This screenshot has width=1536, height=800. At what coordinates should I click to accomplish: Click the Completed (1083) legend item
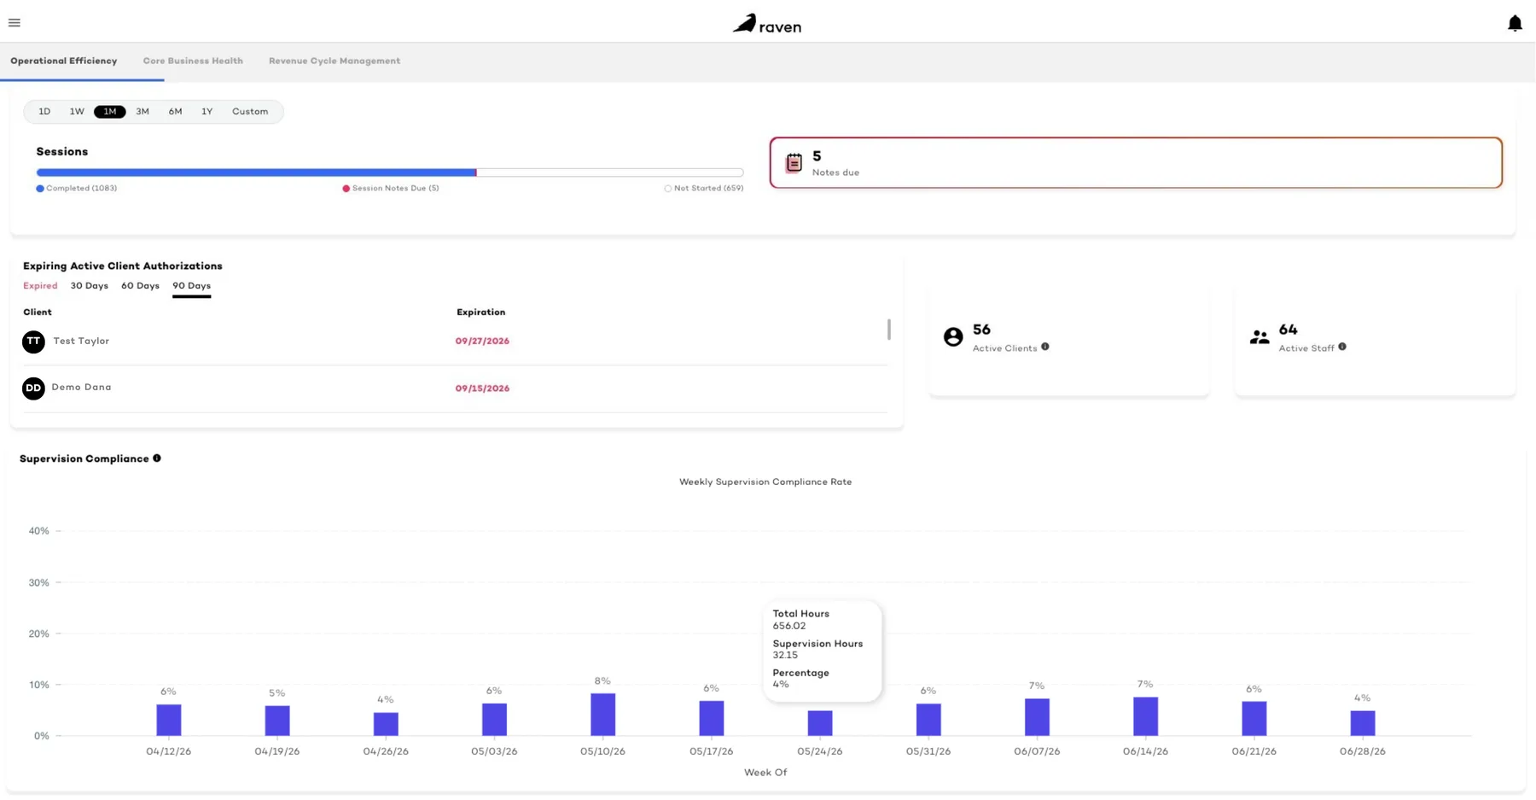77,189
